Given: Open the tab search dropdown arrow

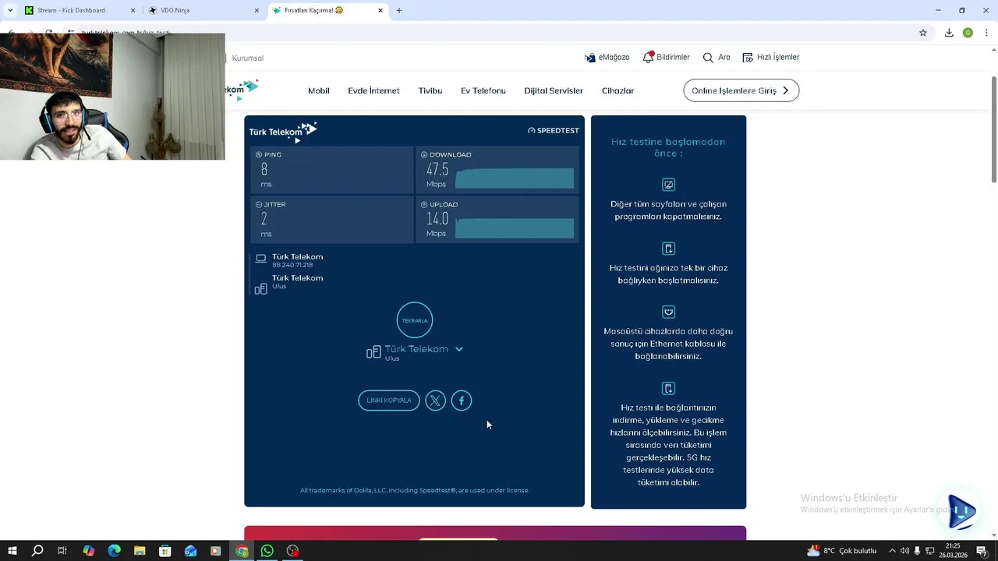Looking at the screenshot, I should [x=9, y=10].
